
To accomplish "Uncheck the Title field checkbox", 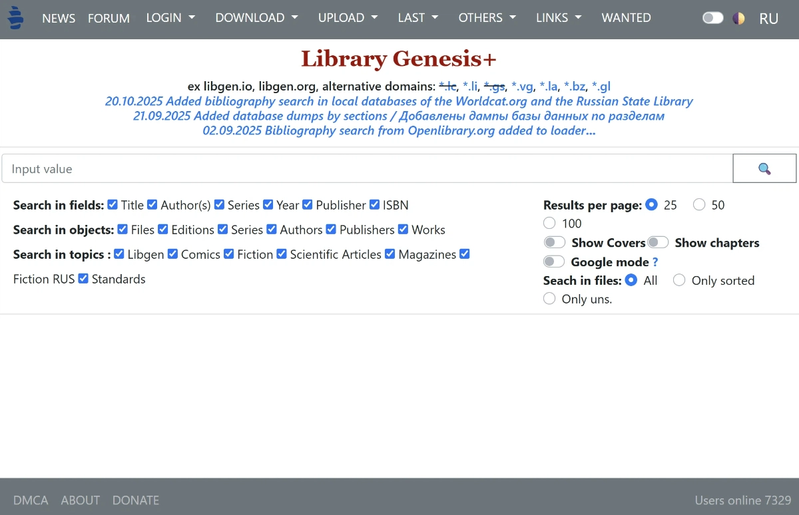I will pos(113,205).
